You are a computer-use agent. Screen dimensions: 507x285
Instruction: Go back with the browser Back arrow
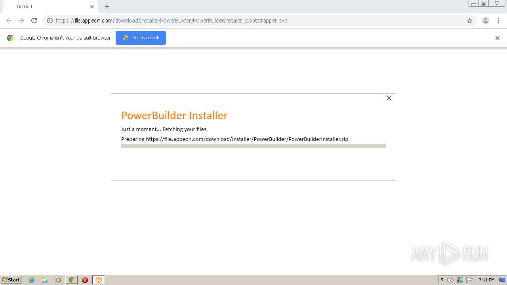(x=9, y=21)
